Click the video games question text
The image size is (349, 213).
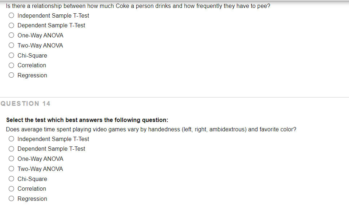pyautogui.click(x=151, y=130)
